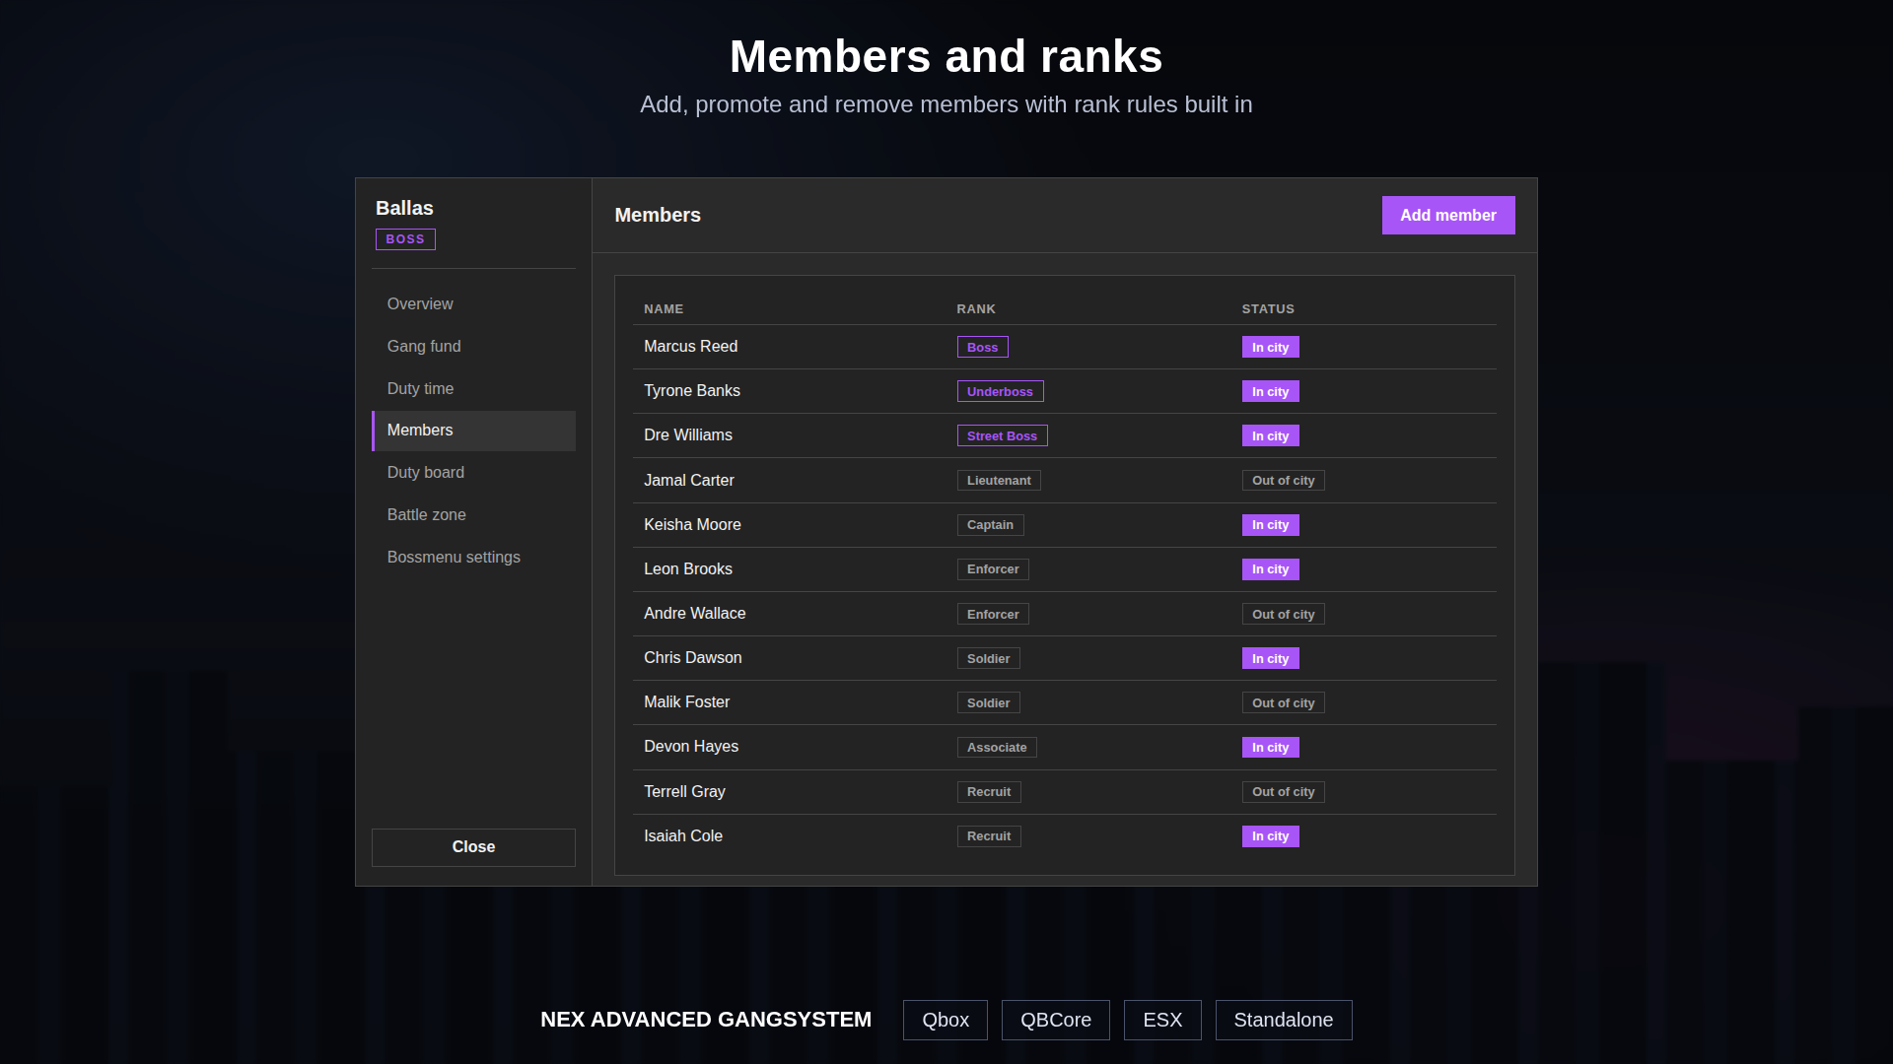Image resolution: width=1893 pixels, height=1064 pixels.
Task: Click on Malik Foster
Action: tap(686, 702)
